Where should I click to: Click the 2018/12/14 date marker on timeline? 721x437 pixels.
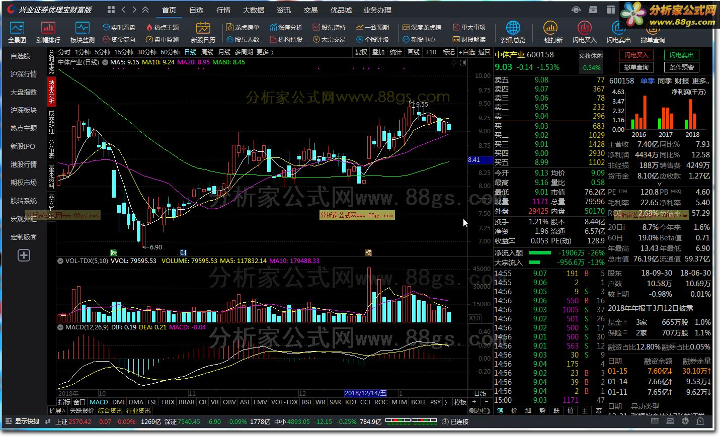[365, 393]
